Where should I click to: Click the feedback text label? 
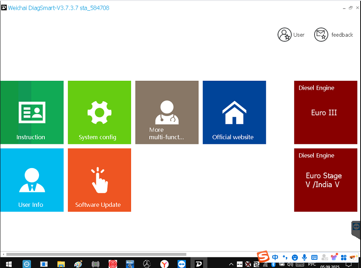point(342,35)
